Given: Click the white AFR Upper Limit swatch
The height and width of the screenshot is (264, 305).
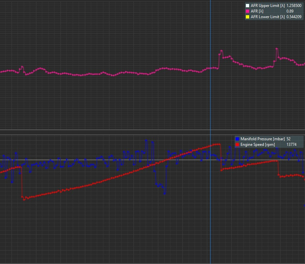Looking at the screenshot, I should [x=248, y=6].
